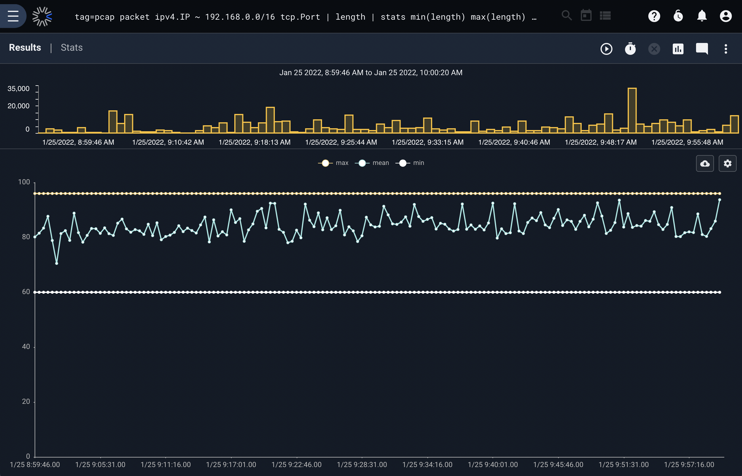
Task: Click the comment notes icon
Action: (702, 49)
